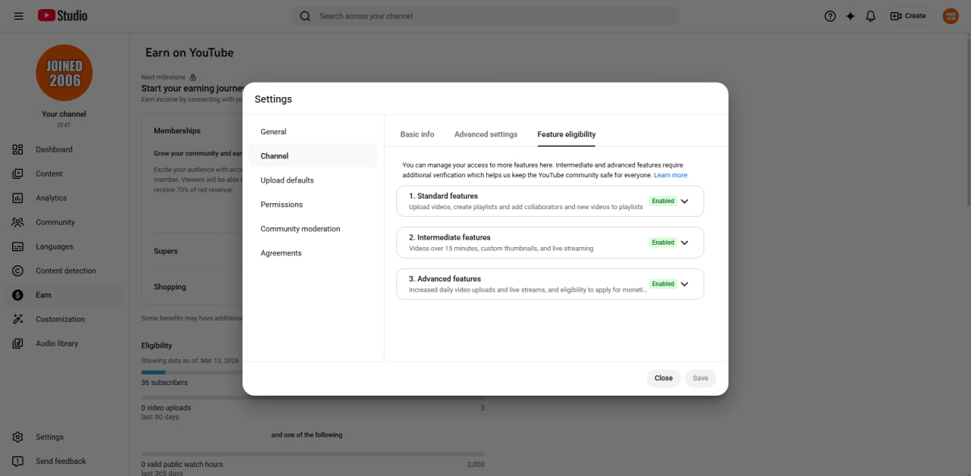Click the Send feedback icon
Image resolution: width=971 pixels, height=476 pixels.
18,461
